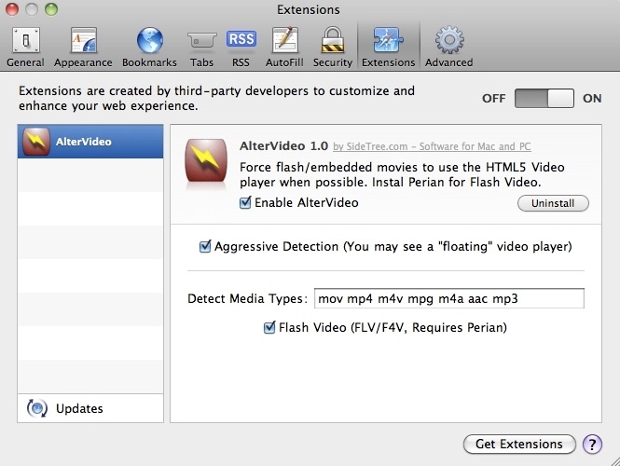Image resolution: width=620 pixels, height=466 pixels.
Task: Open the Tabs preferences pane
Action: (201, 47)
